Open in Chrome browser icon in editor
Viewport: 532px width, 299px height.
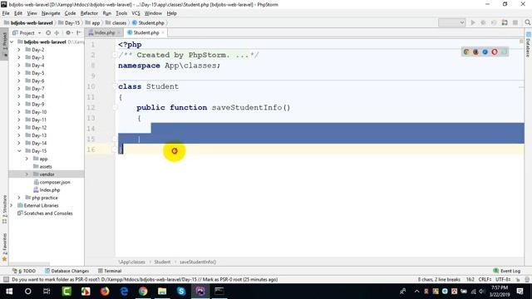(466, 51)
